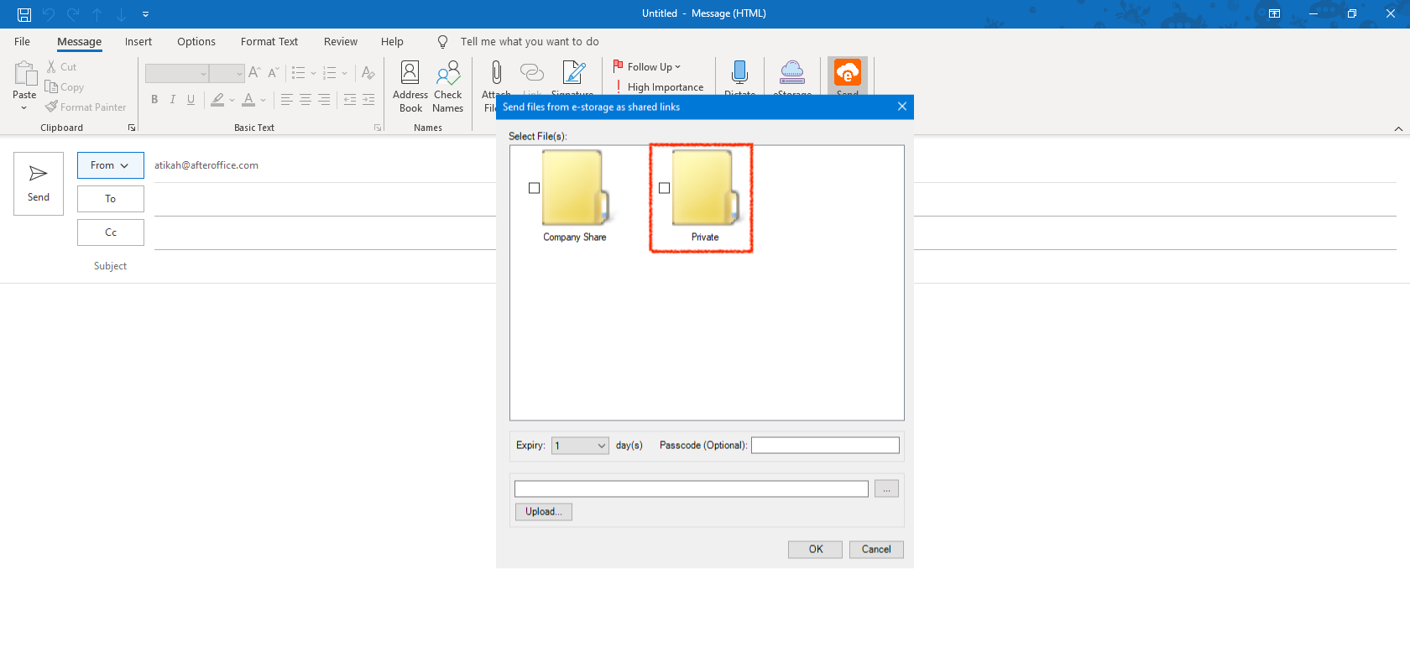Check the Company Share folder checkbox
Viewport: 1410px width, 663px height.
[534, 188]
